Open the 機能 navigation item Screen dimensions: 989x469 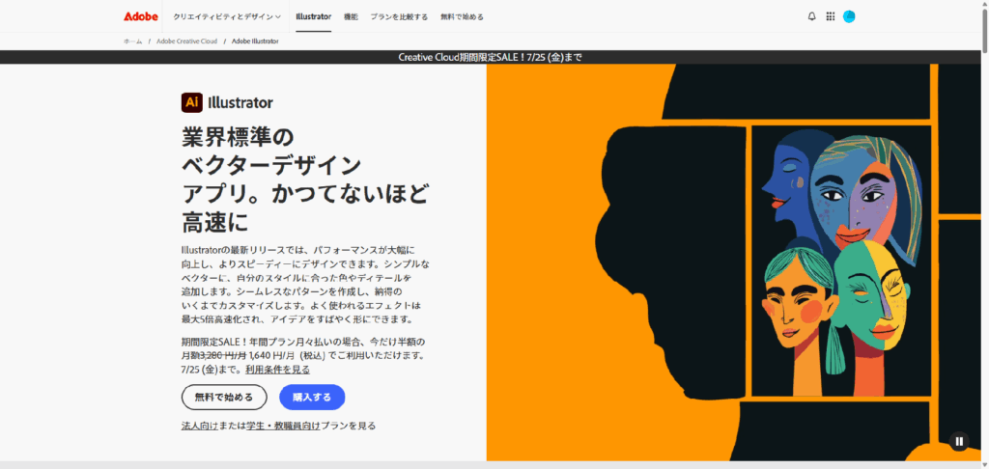[x=351, y=17]
